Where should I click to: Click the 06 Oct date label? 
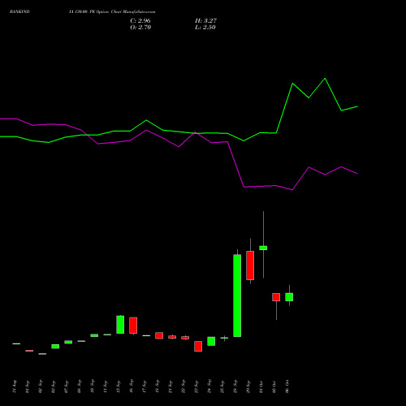(287, 387)
